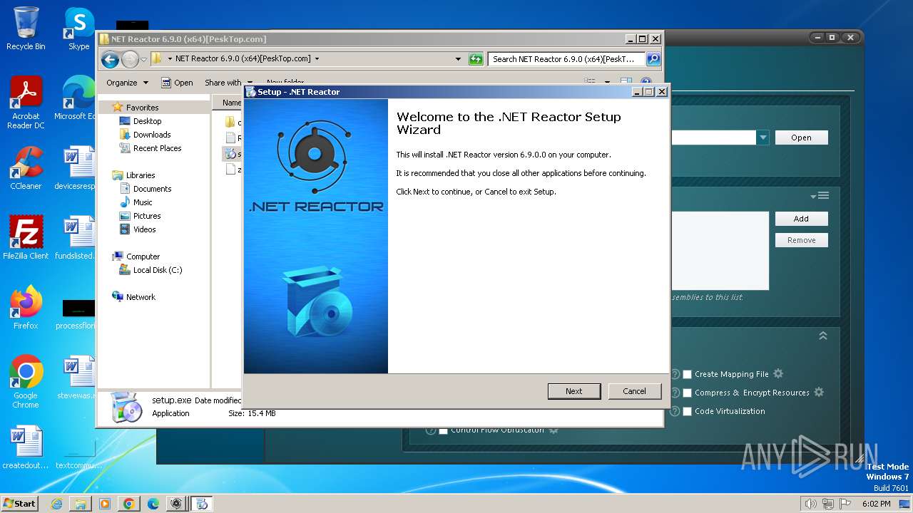Enable Create Mapping File checkbox
This screenshot has height=513, width=913.
coord(688,374)
